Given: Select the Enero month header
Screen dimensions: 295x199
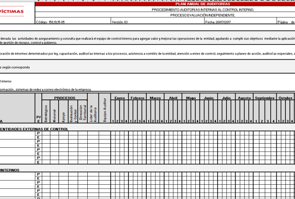Looking at the screenshot, I should tap(120, 98).
